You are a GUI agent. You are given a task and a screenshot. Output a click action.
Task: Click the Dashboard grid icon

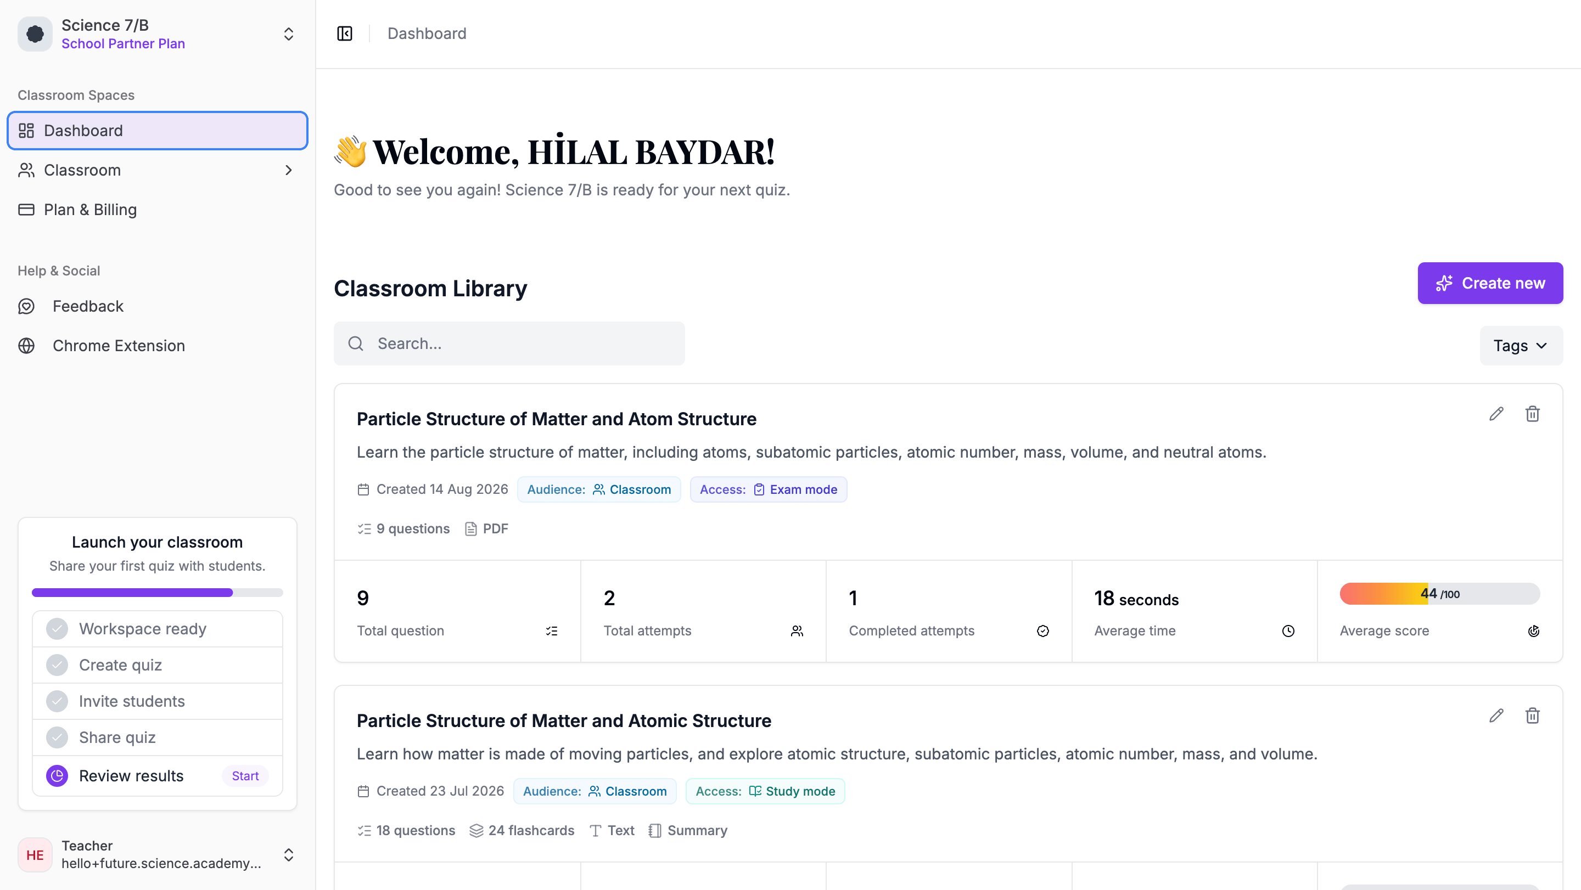(x=26, y=131)
